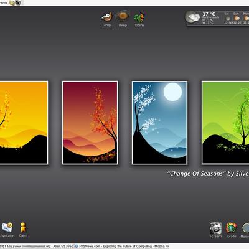Click the 17 °C temperature reading
The image size is (249, 249).
209,14
